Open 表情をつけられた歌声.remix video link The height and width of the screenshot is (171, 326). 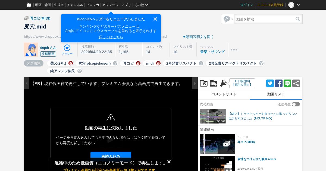pos(257,159)
